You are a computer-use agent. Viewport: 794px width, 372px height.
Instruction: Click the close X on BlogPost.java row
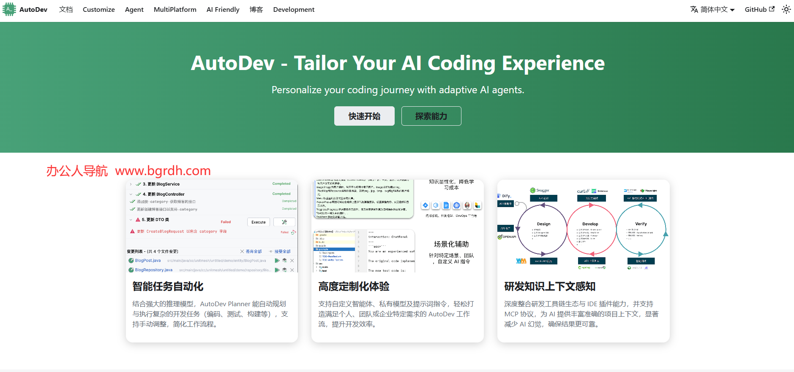292,261
